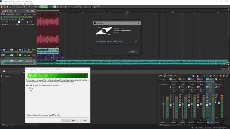This screenshot has height=129, width=230.
Task: Open track FX on the purple track 3
Action: [x=25, y=55]
